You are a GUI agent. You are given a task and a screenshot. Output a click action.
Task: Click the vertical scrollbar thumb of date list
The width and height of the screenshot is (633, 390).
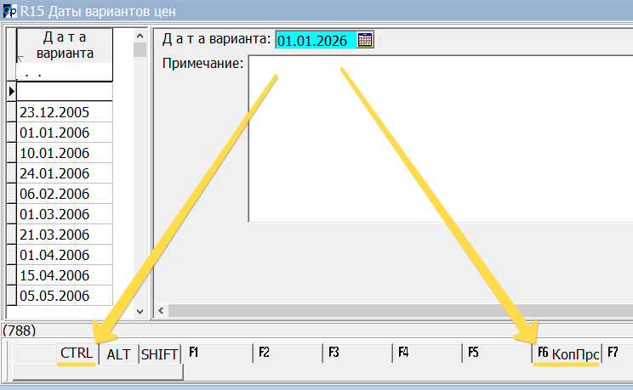pos(140,49)
